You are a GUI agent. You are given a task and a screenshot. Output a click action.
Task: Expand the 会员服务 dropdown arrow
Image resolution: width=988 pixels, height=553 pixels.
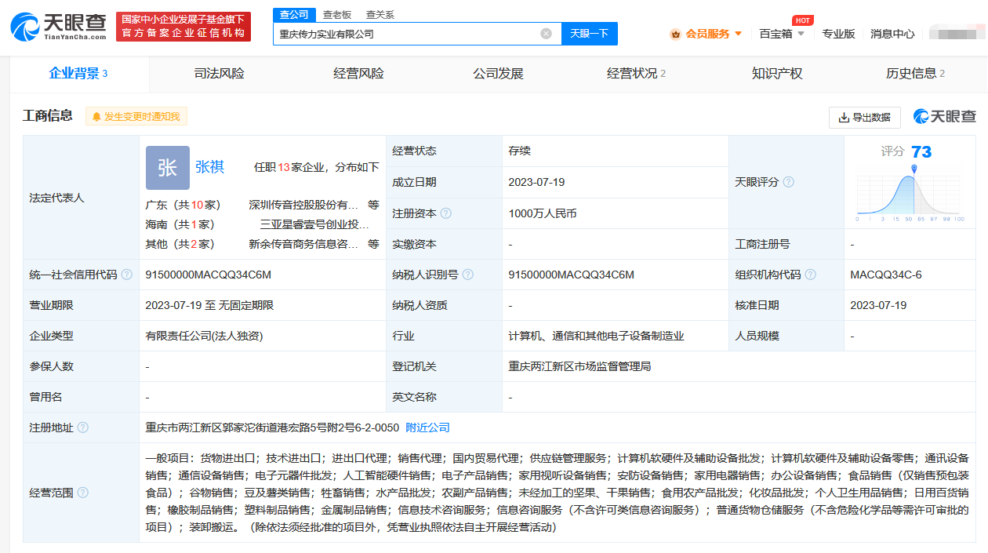pos(738,34)
